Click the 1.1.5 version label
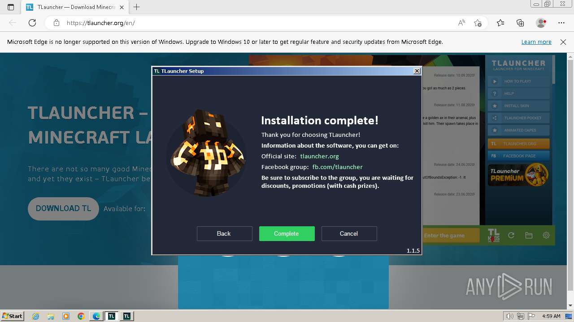This screenshot has width=574, height=322. point(413,250)
